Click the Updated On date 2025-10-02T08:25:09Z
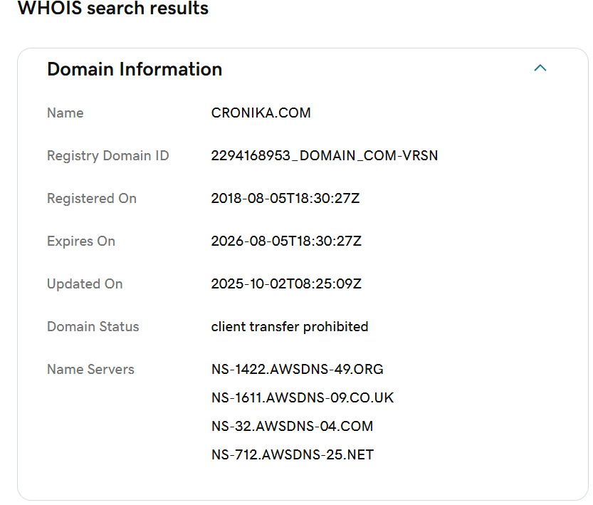 click(x=286, y=283)
